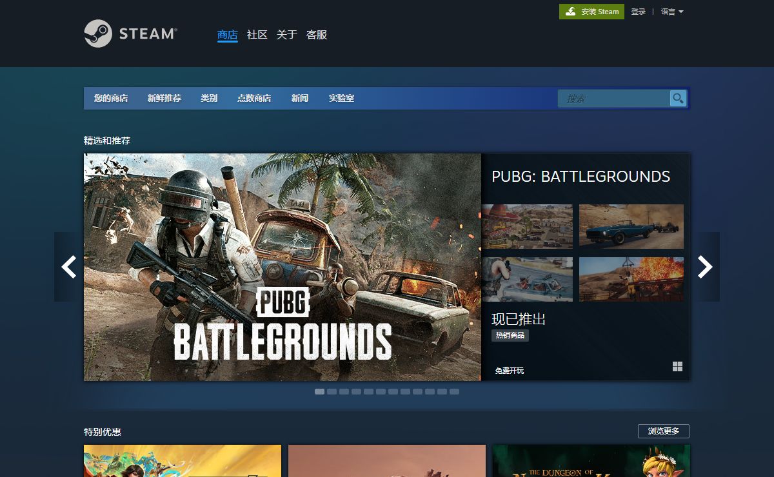Open the 关于 about menu
The width and height of the screenshot is (774, 477).
287,35
